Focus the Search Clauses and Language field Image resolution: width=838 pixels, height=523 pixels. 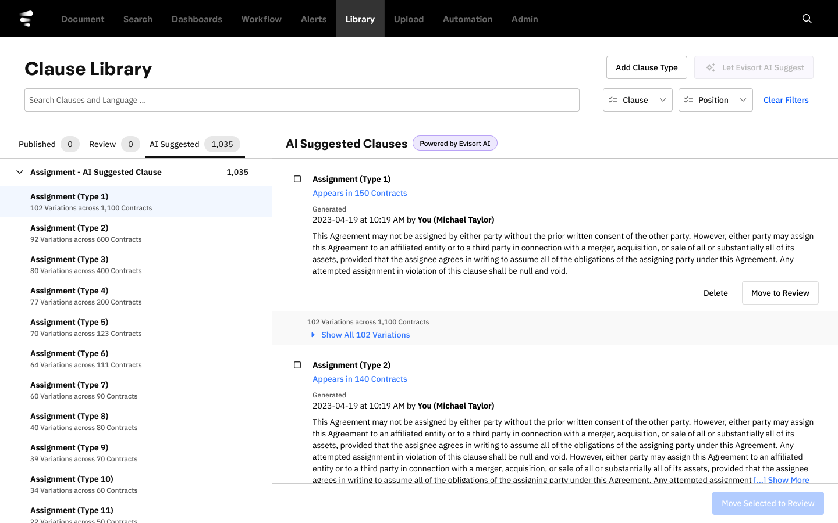[301, 100]
